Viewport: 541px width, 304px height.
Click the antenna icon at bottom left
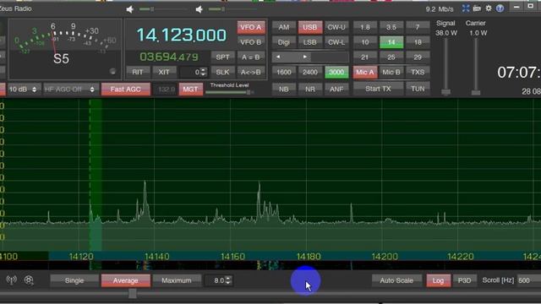[11, 280]
